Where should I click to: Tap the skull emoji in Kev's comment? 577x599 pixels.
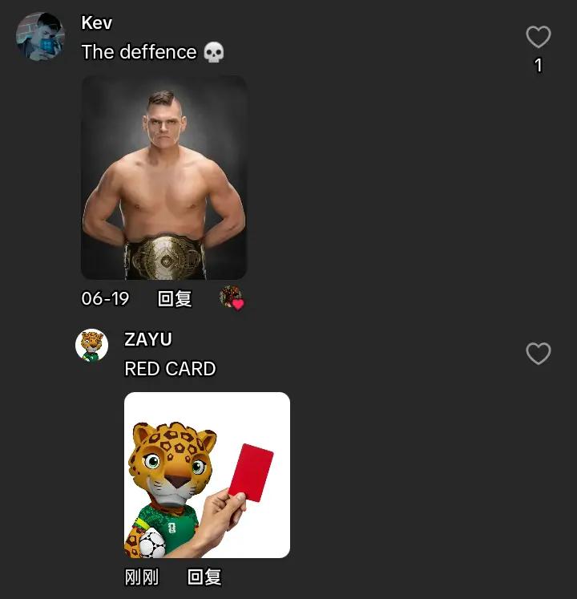point(213,52)
